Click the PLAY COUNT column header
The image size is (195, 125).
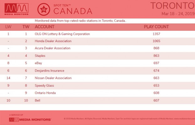coord(156,27)
